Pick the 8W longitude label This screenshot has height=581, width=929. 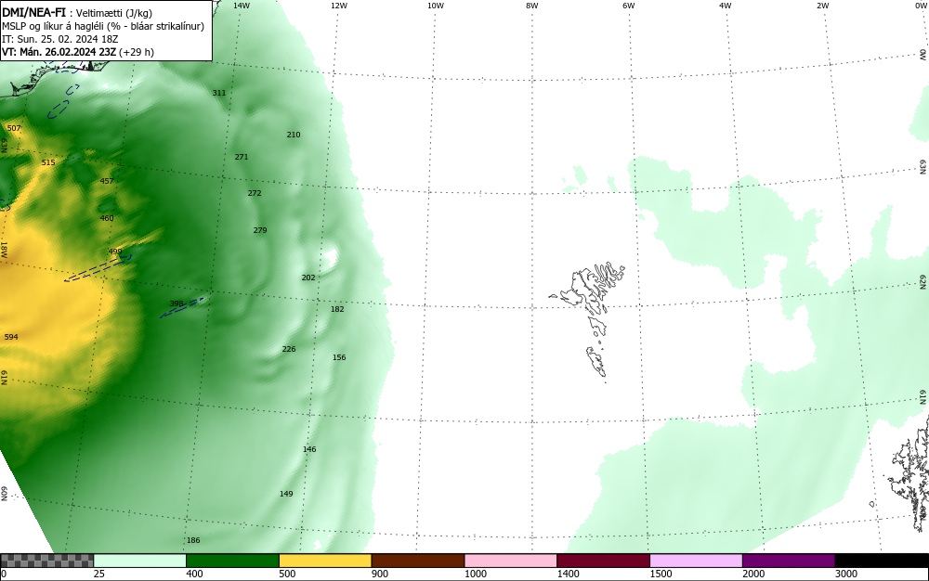532,6
